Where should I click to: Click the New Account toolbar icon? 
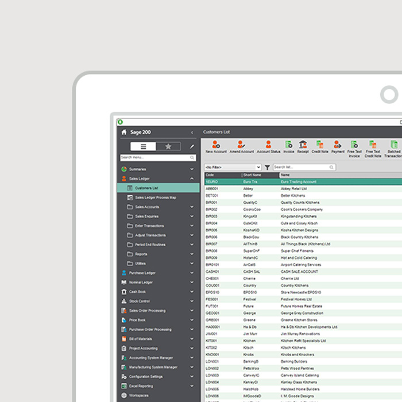(x=216, y=144)
